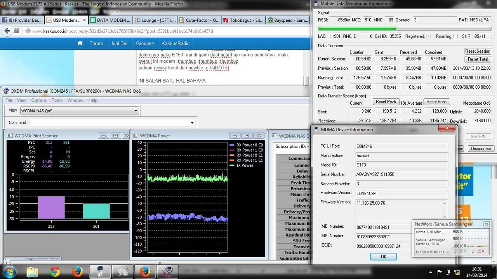Open the Groupee link
Viewport: 497px width, 279px height.
[145, 43]
